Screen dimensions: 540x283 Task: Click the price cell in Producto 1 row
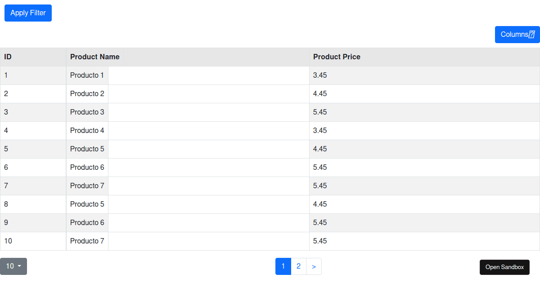(424, 75)
